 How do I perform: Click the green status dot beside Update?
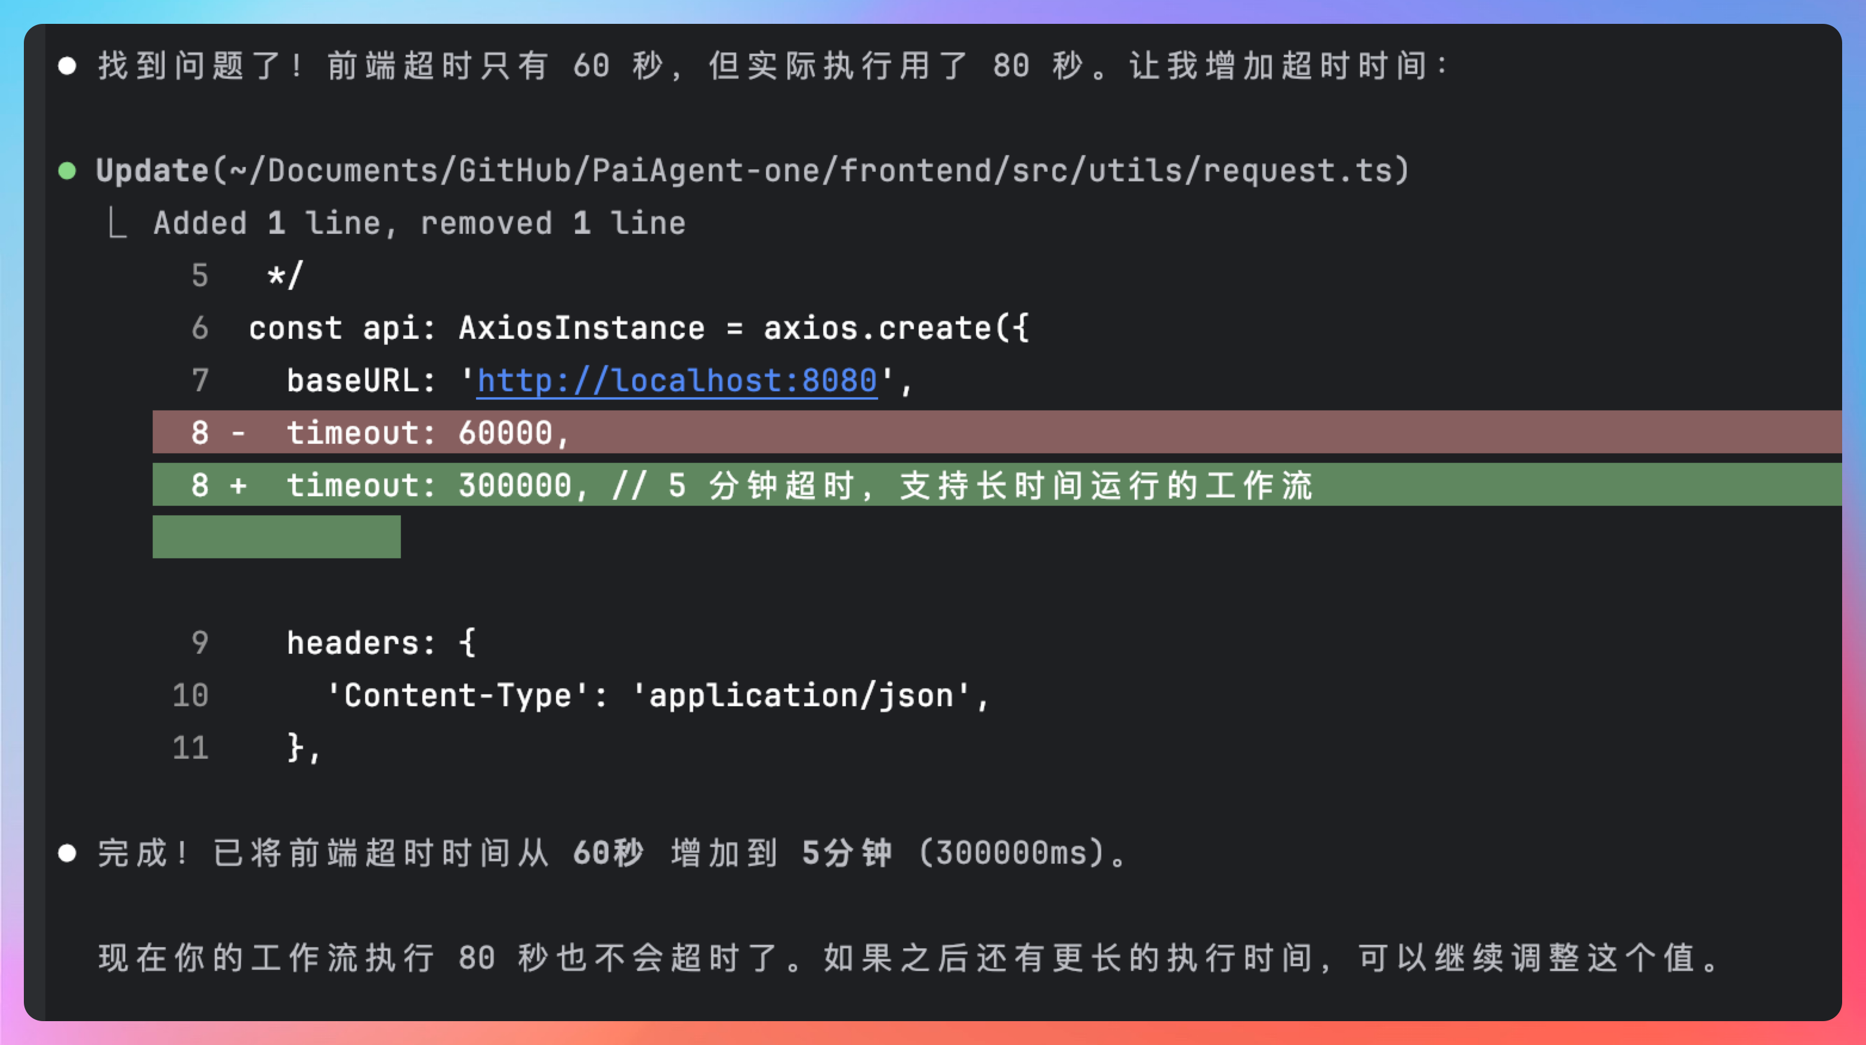pyautogui.click(x=67, y=171)
